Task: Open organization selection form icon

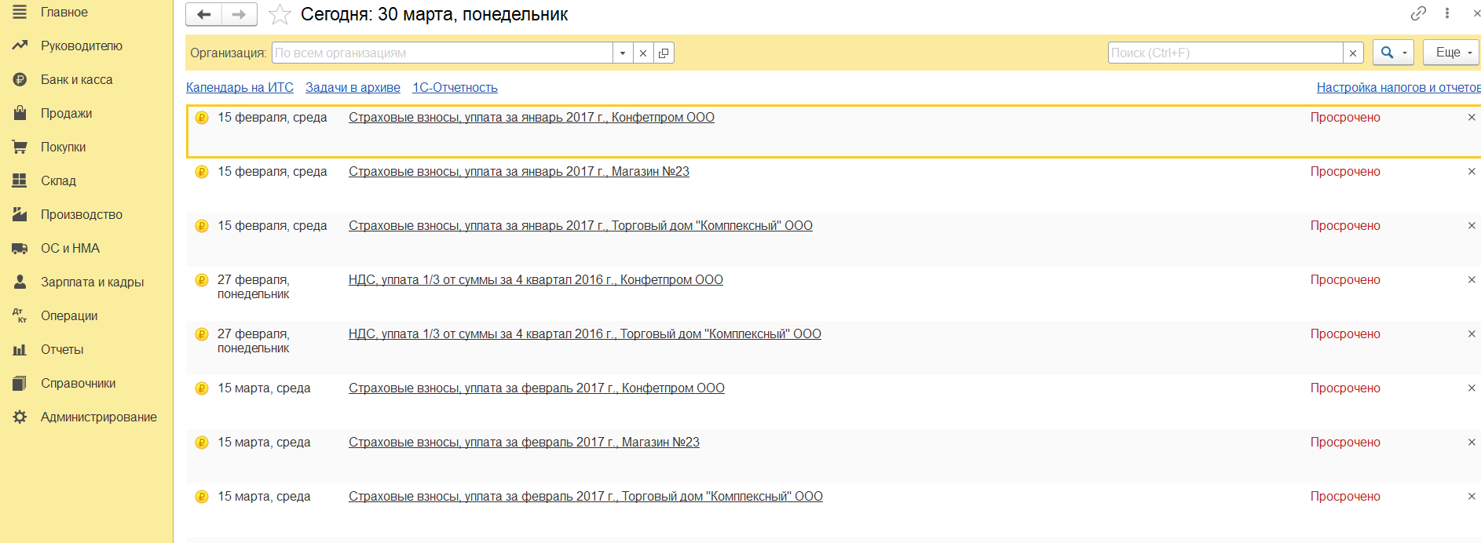Action: pyautogui.click(x=664, y=53)
